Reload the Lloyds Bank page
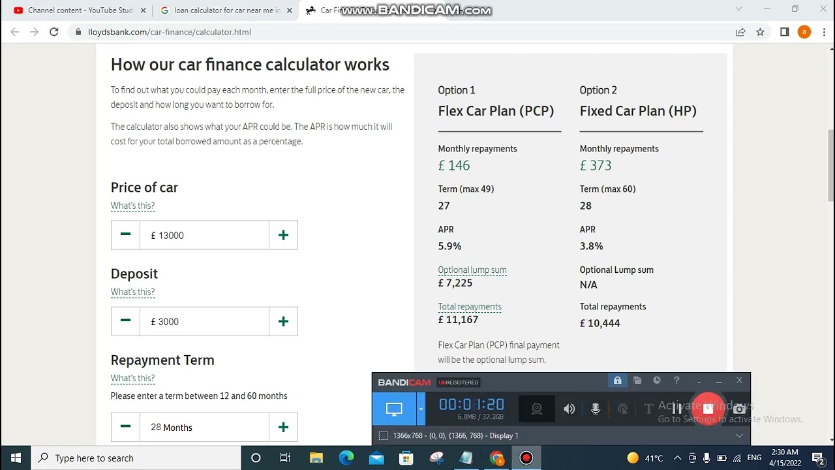835x470 pixels. (54, 32)
